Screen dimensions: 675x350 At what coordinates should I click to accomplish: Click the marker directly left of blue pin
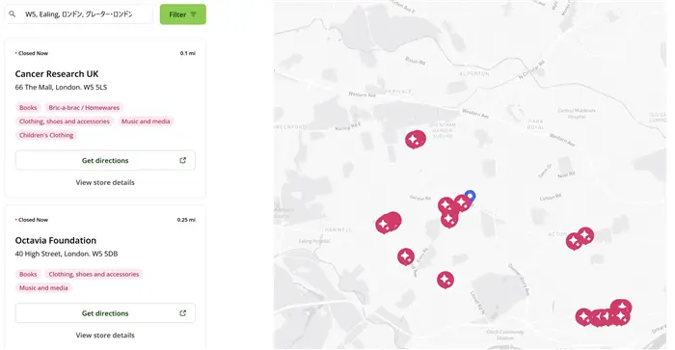(x=462, y=202)
